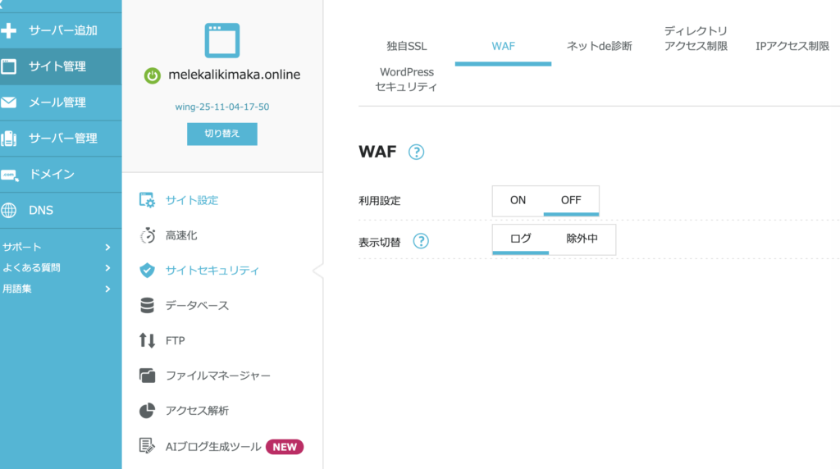Click the access analysis pie chart icon
Viewport: 840px width, 469px height.
pos(148,411)
